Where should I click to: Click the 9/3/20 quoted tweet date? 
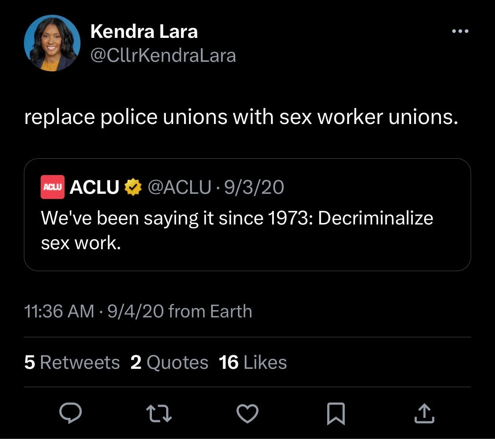pyautogui.click(x=254, y=187)
